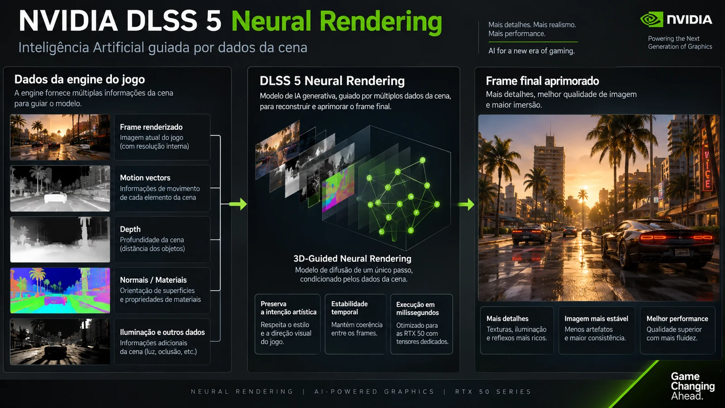Viewport: 725px width, 408px height.
Task: Select the 'Normais / Materiais' label
Action: (153, 280)
